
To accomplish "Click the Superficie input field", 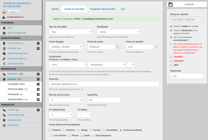I will pos(104,100).
